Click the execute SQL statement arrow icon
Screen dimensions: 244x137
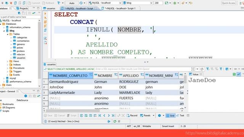coord(45,14)
